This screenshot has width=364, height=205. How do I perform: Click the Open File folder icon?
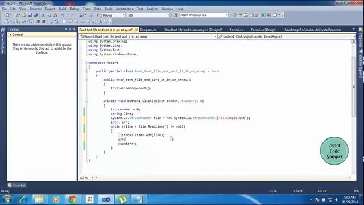point(24,15)
